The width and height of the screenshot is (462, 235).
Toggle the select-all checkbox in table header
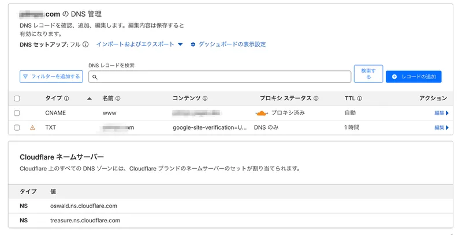click(x=17, y=98)
